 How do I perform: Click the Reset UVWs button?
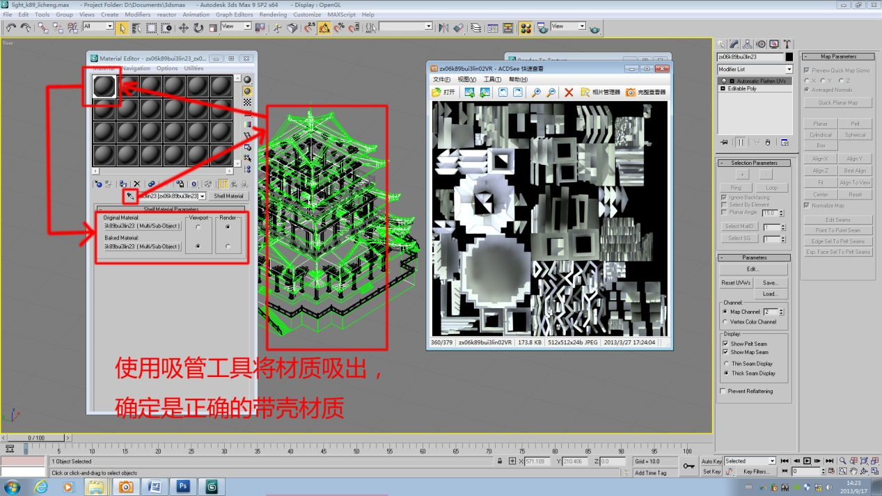pyautogui.click(x=736, y=283)
